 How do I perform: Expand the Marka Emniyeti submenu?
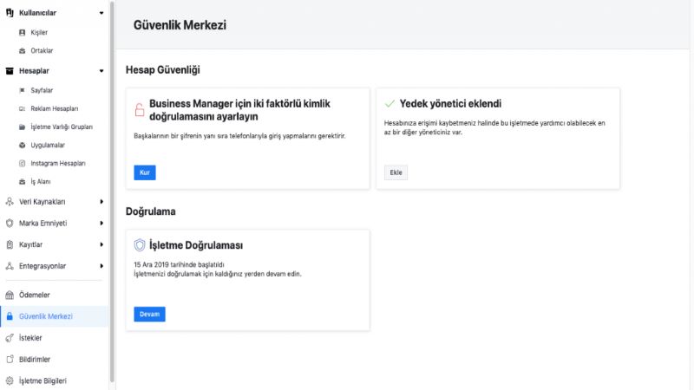coord(101,224)
